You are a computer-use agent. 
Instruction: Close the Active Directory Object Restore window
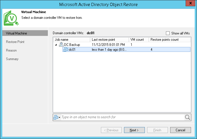coord(190,4)
